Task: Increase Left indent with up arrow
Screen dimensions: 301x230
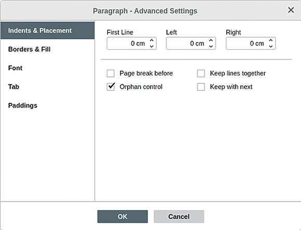Action: click(211, 40)
